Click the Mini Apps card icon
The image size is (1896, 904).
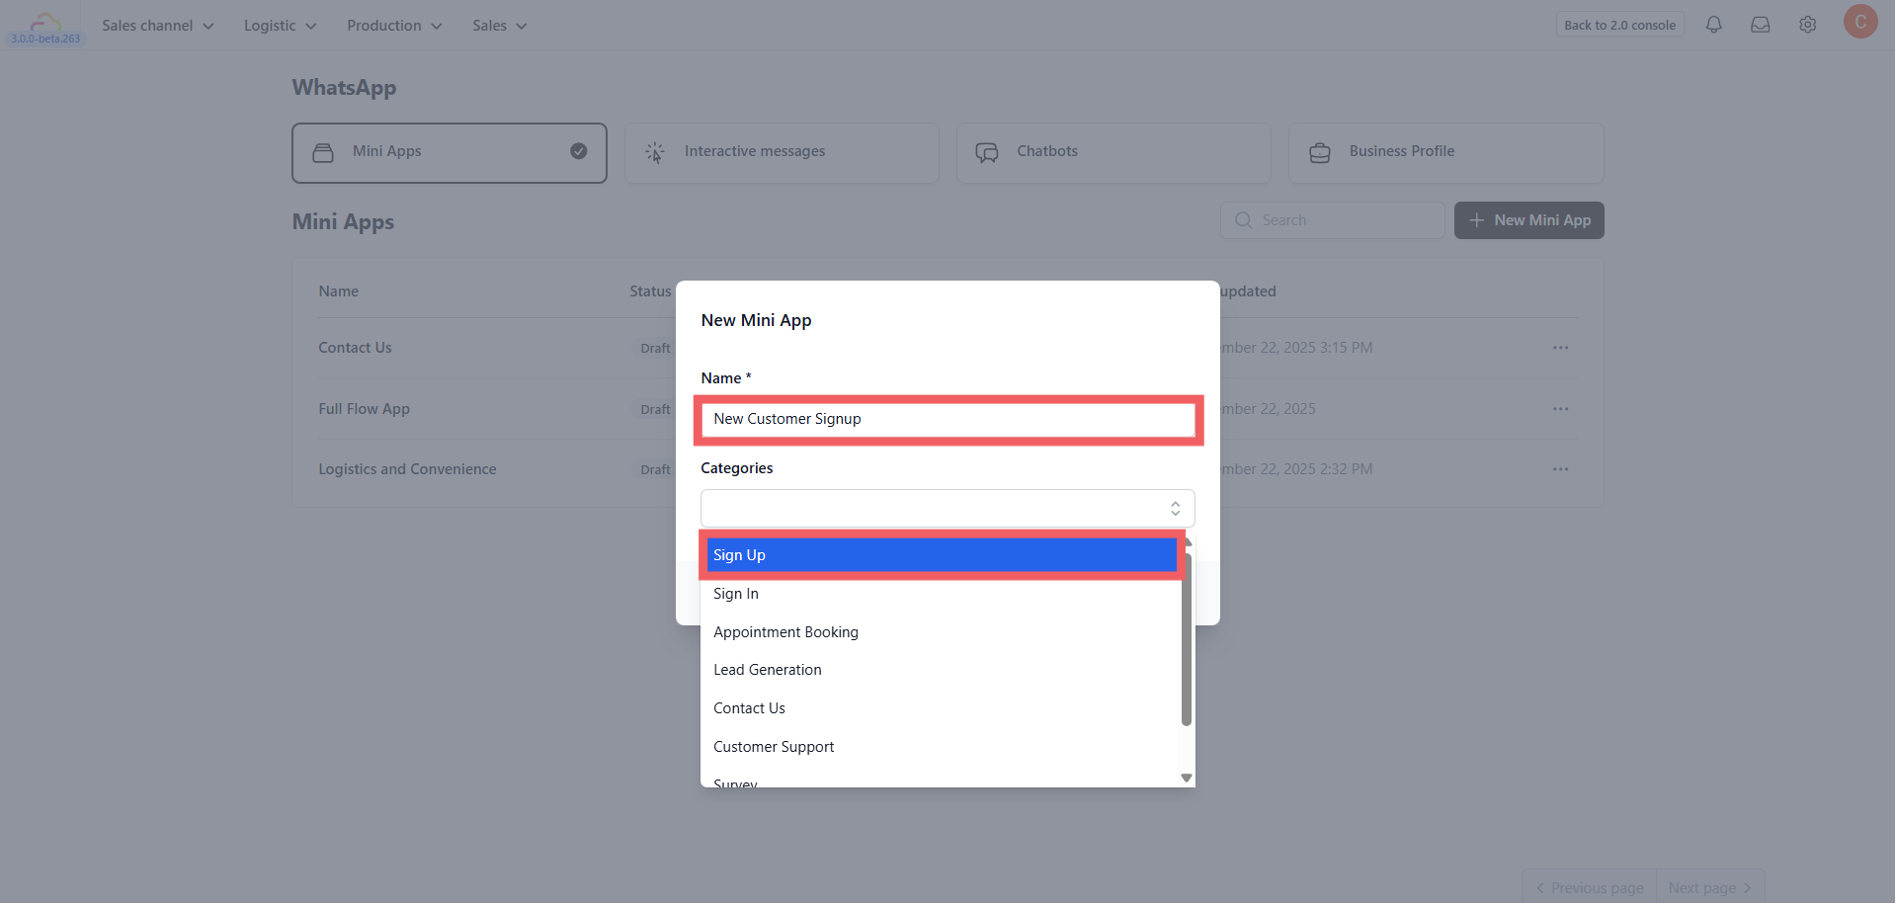click(323, 152)
